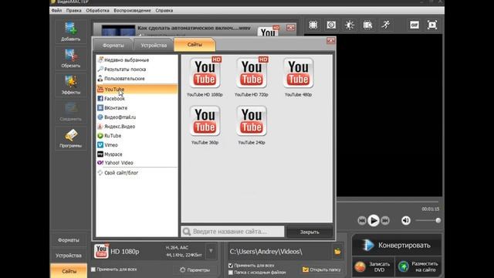Viewport: 494px width, 278px height.
Task: Select Видео@mail.ru in the site list
Action: click(x=137, y=117)
